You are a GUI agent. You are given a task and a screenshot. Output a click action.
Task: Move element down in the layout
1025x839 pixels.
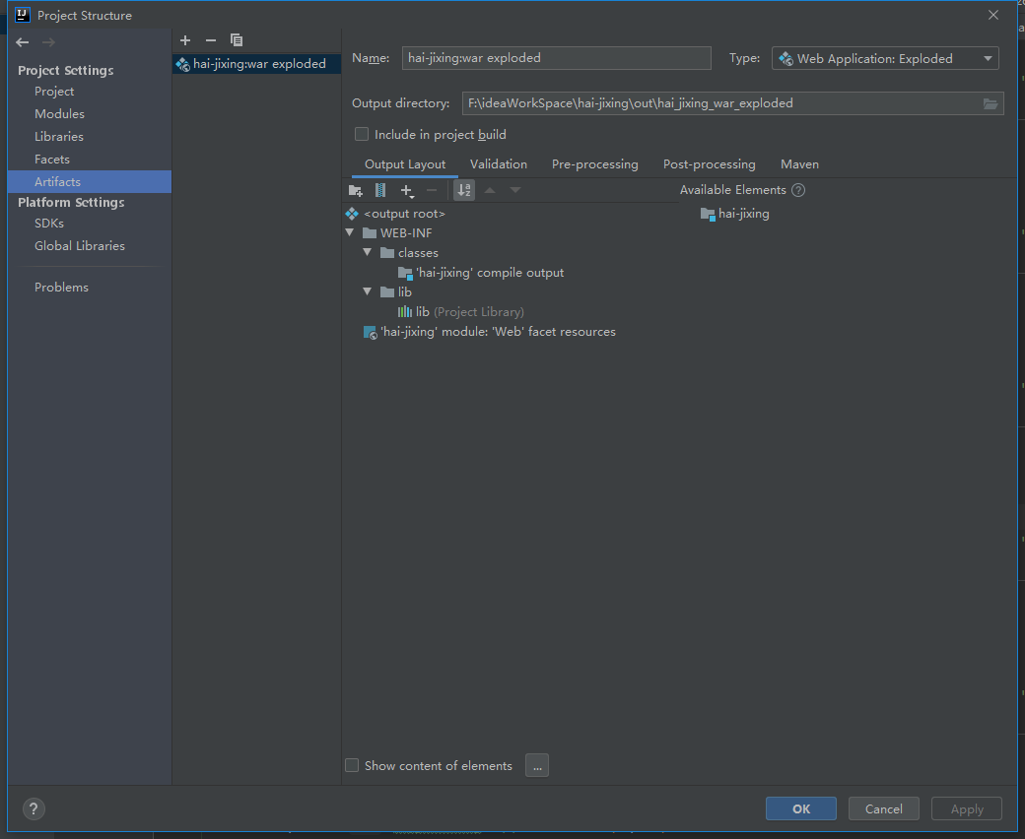point(515,190)
